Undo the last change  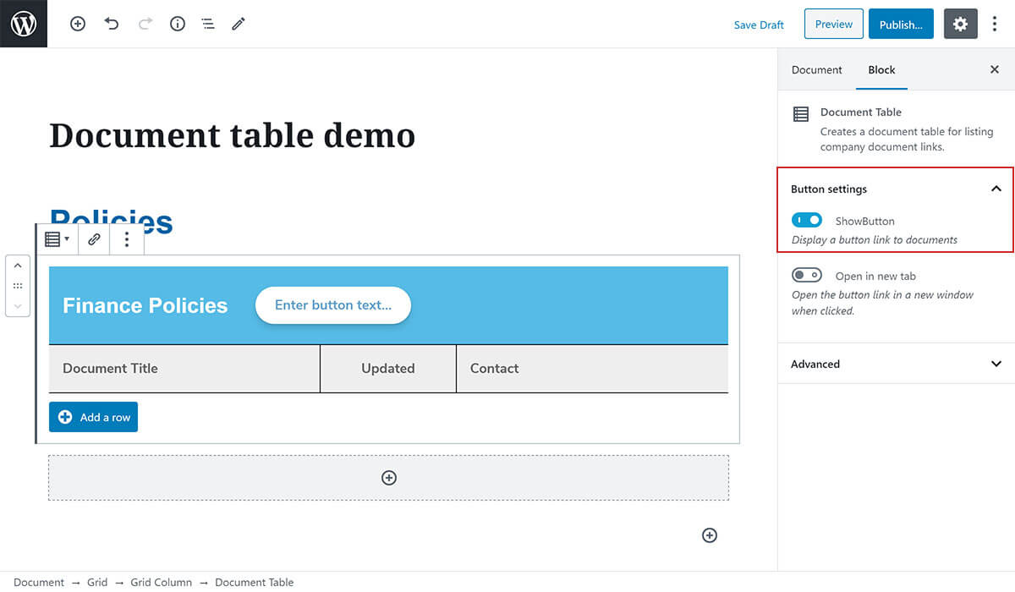point(112,25)
